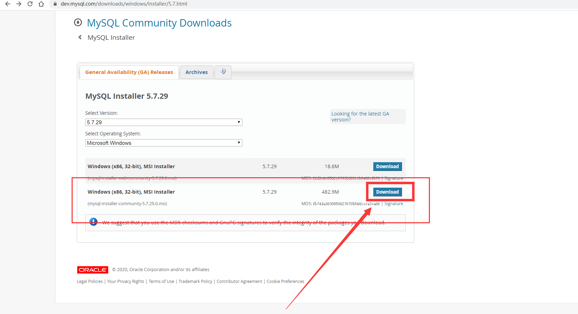Open Signature link for the 18.6M installer

[394, 178]
